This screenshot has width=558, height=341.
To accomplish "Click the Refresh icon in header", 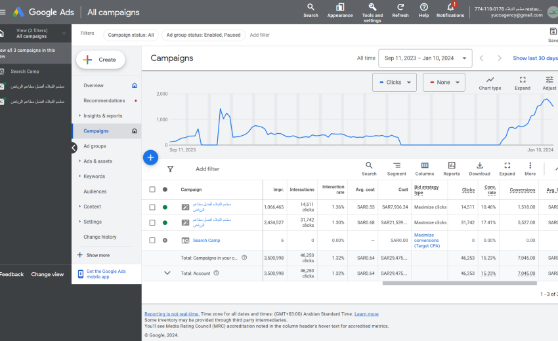I will tap(400, 7).
